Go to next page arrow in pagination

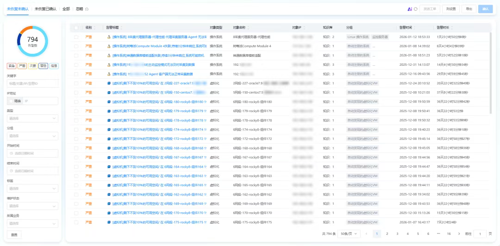tap(459, 234)
